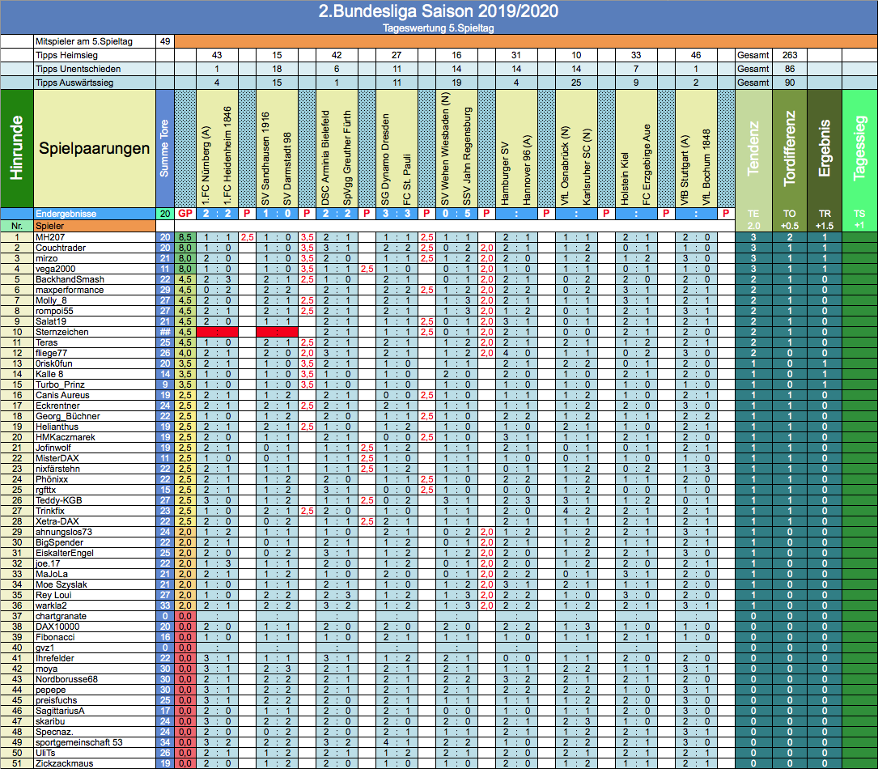Click player name "Georg_Büchner"

(x=68, y=416)
